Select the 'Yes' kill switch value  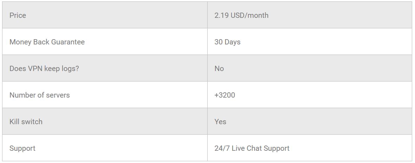coord(220,122)
